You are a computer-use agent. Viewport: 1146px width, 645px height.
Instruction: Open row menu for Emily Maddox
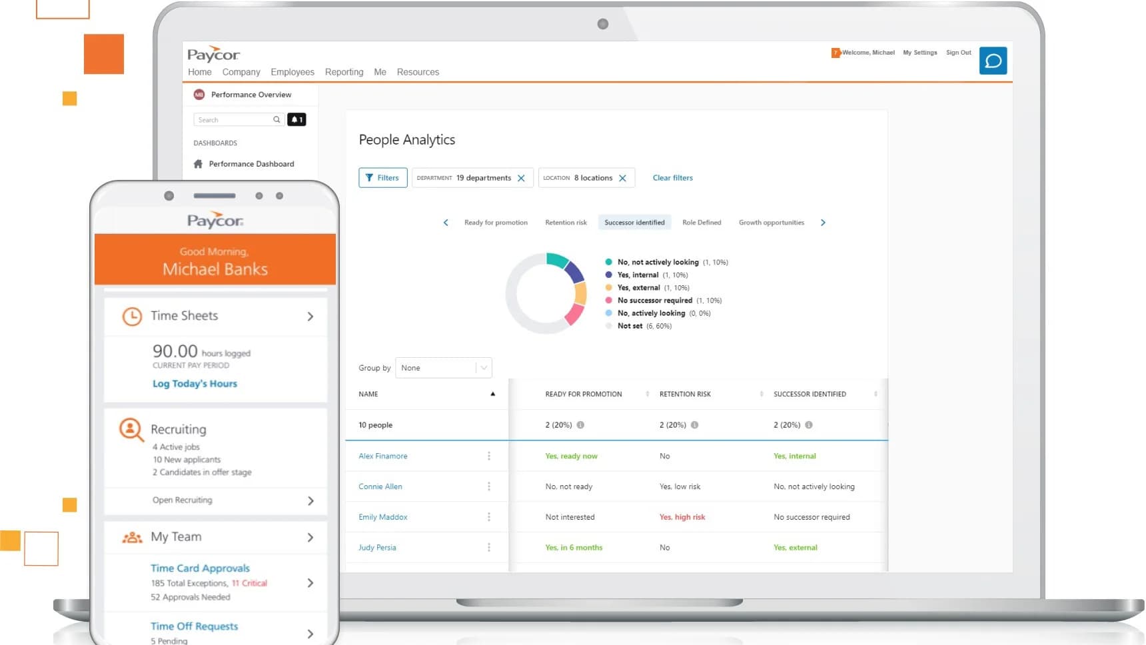pos(489,517)
